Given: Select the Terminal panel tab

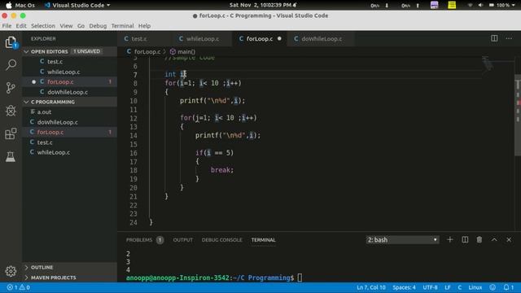Looking at the screenshot, I should 263,240.
